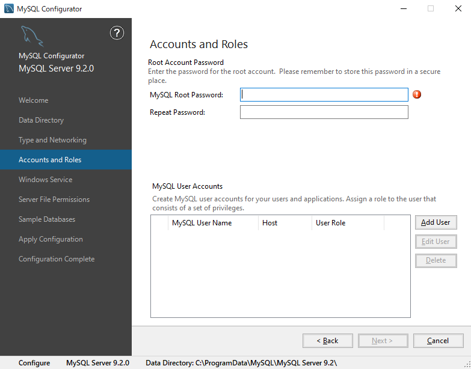This screenshot has height=369, width=471.
Task: Cancel the configuration wizard
Action: [x=438, y=341]
